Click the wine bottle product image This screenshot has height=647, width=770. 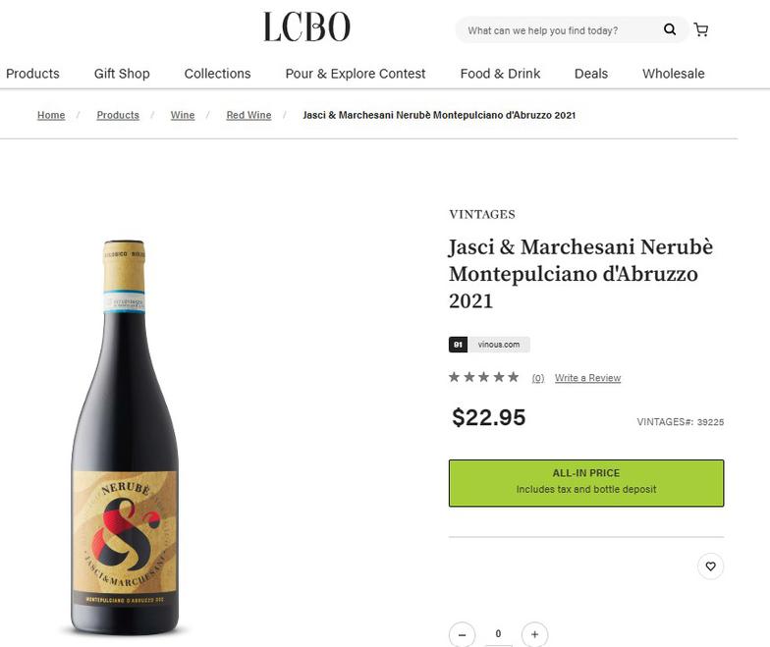click(126, 437)
